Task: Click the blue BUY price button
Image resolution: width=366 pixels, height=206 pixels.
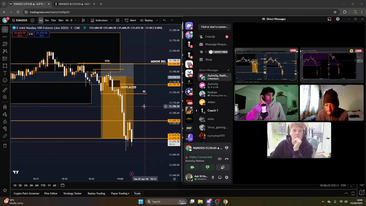Action: (x=42, y=34)
